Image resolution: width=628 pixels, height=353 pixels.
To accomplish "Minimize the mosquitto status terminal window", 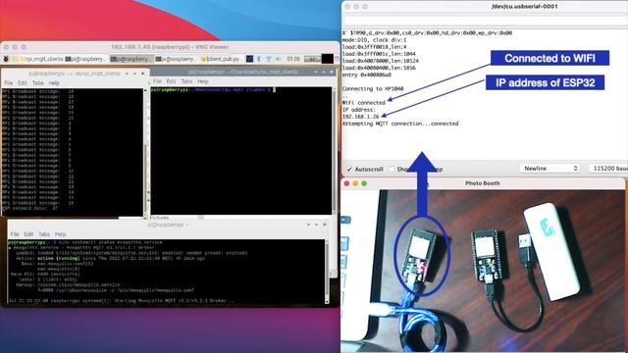I will pyautogui.click(x=308, y=225).
